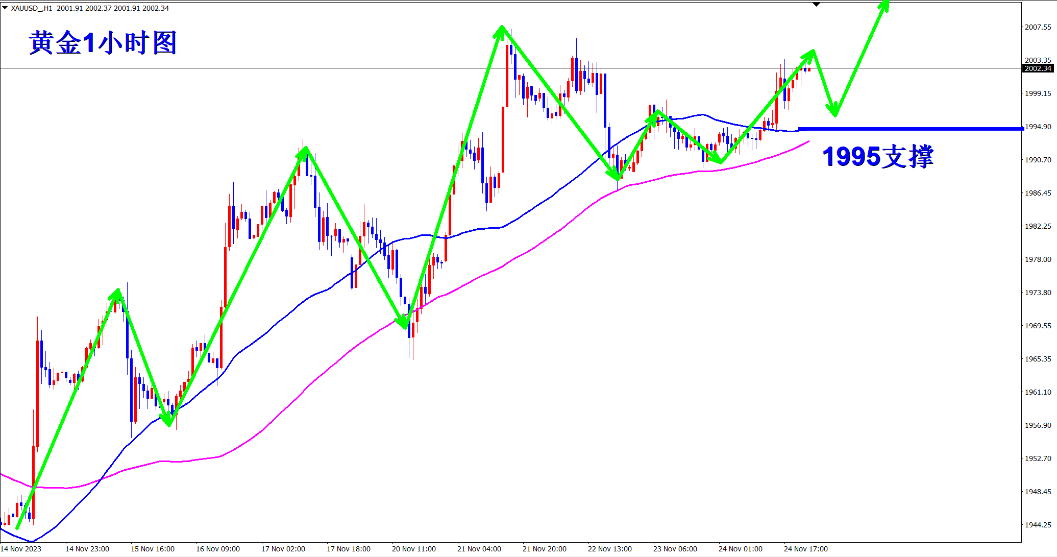The width and height of the screenshot is (1057, 557).
Task: Click the triangle next to the XAUUSD_H1 symbol label
Action: pyautogui.click(x=5, y=8)
